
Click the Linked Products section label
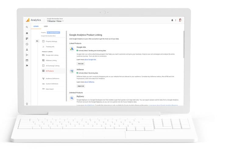click(75, 43)
